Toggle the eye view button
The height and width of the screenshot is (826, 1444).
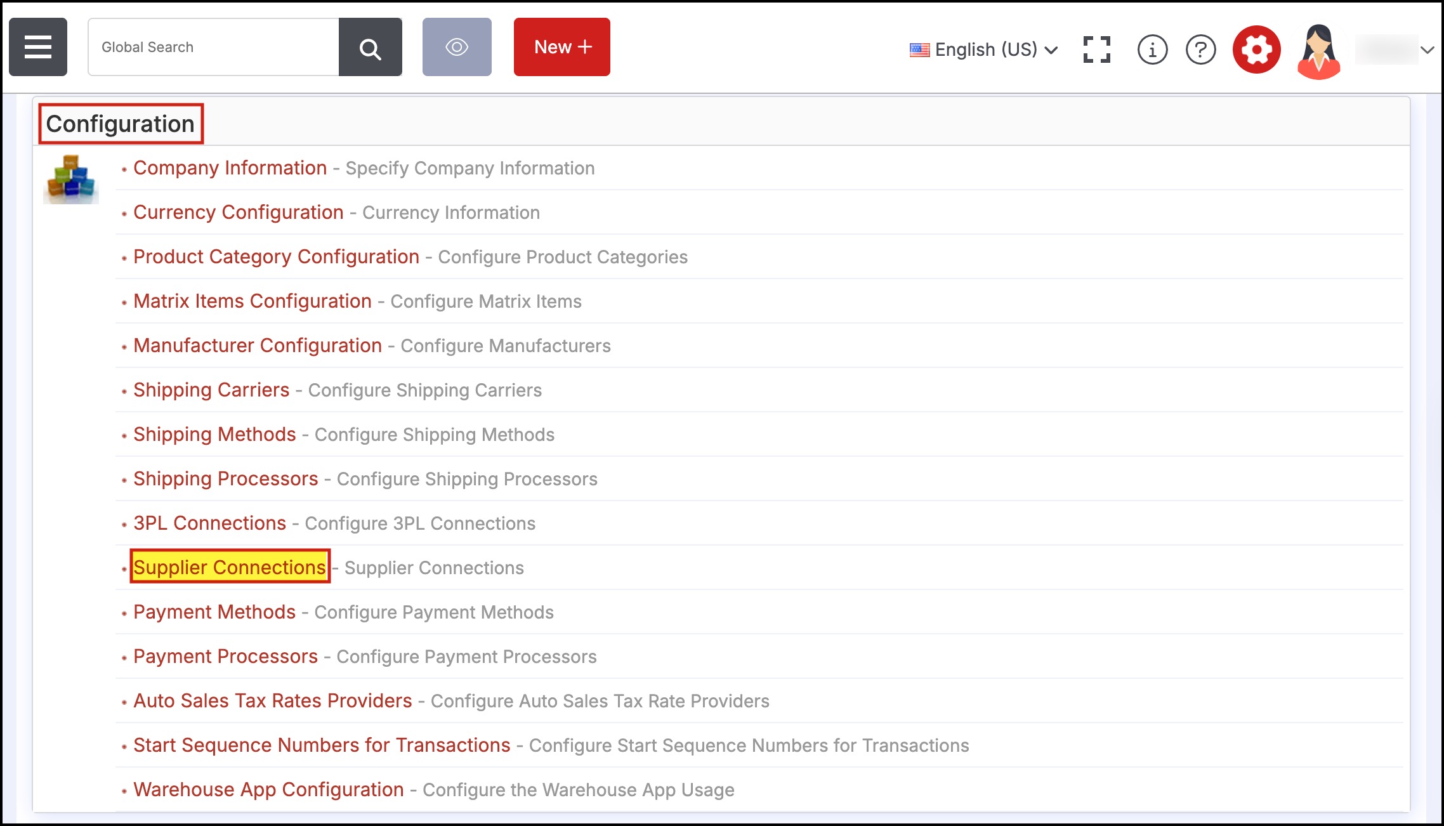(x=457, y=47)
